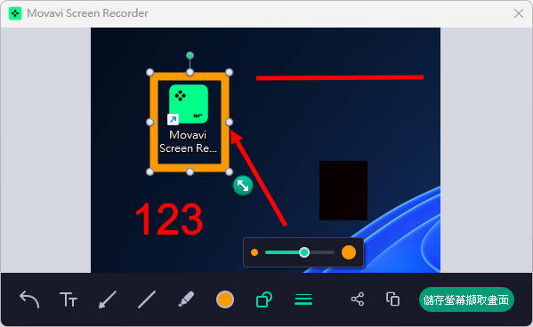Select the Text tool
This screenshot has height=327, width=533.
point(69,299)
